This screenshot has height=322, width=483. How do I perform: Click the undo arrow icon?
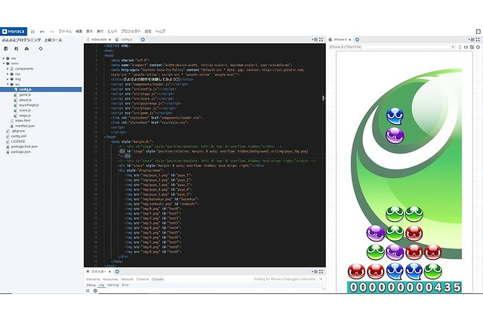pos(42,32)
